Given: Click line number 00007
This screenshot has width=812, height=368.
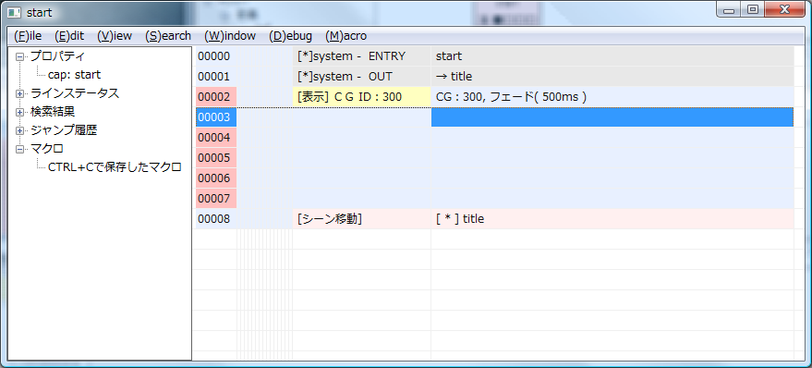Looking at the screenshot, I should pyautogui.click(x=216, y=199).
